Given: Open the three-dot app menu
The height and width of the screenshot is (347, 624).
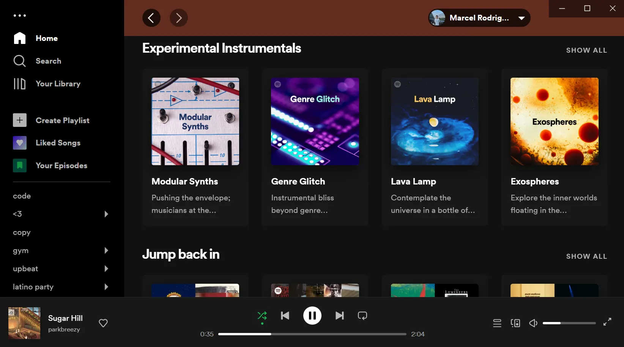Looking at the screenshot, I should pos(20,16).
